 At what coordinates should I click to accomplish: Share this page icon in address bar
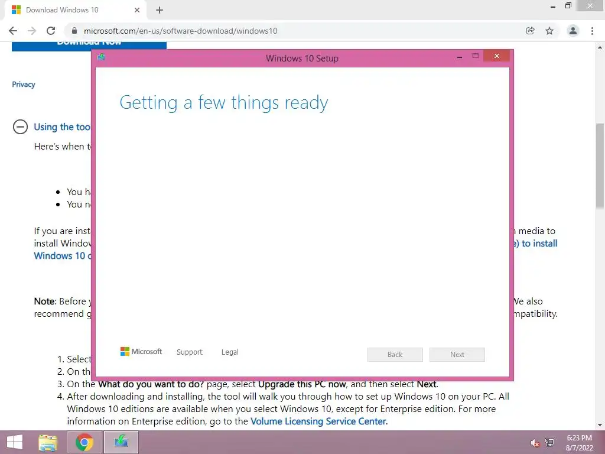click(x=531, y=31)
